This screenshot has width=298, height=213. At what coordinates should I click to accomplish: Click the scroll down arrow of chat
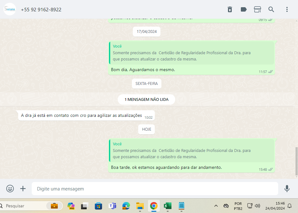click(296, 177)
